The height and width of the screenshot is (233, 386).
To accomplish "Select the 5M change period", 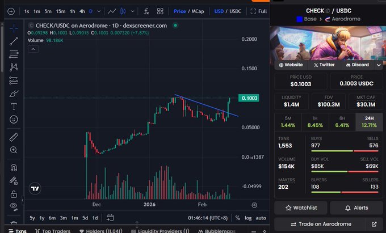I will [288, 122].
